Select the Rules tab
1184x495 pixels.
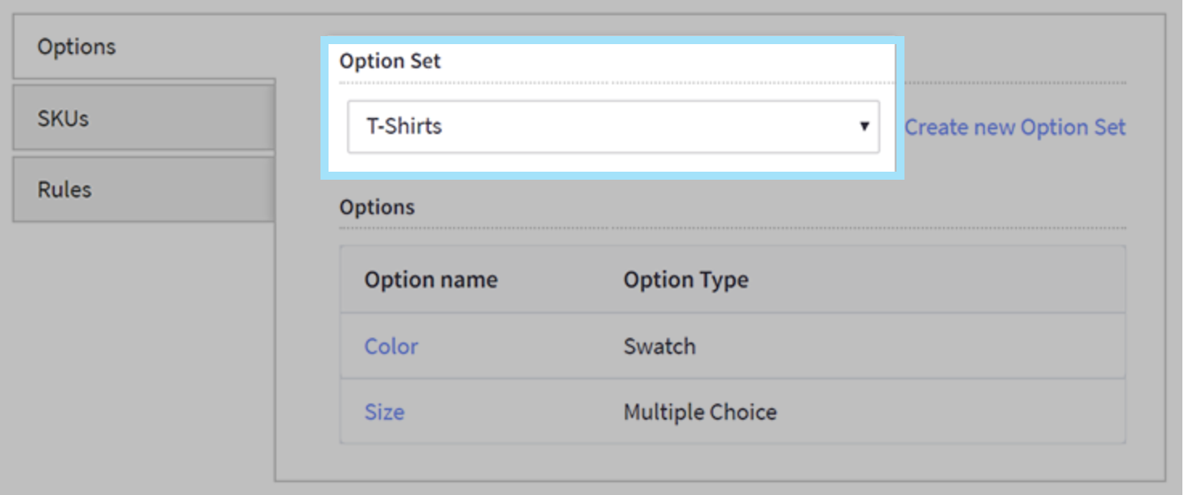click(x=65, y=190)
